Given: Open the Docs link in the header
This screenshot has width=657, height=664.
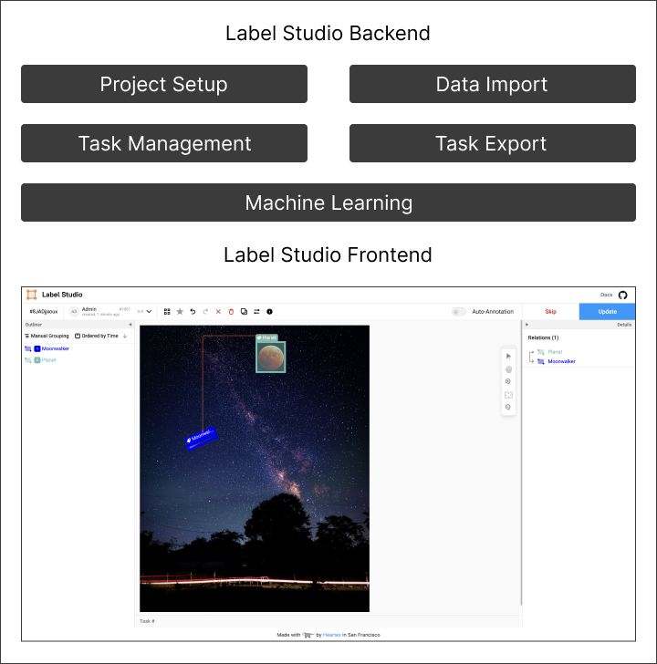Looking at the screenshot, I should tap(606, 295).
